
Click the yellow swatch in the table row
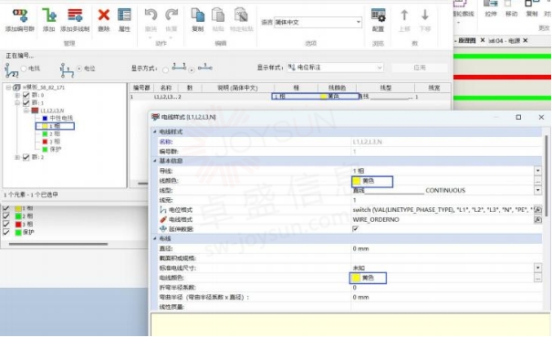pyautogui.click(x=324, y=96)
